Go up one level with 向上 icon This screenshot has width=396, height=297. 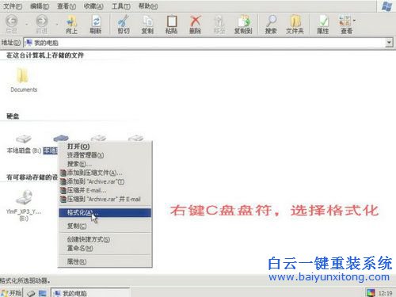tap(71, 21)
